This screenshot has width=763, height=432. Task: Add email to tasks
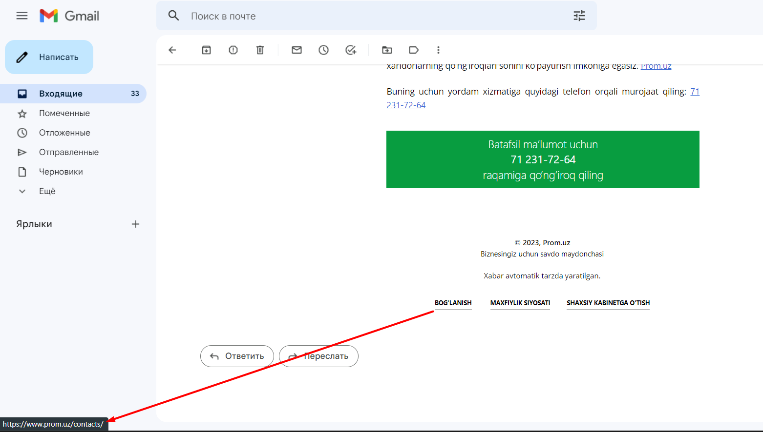(x=351, y=50)
